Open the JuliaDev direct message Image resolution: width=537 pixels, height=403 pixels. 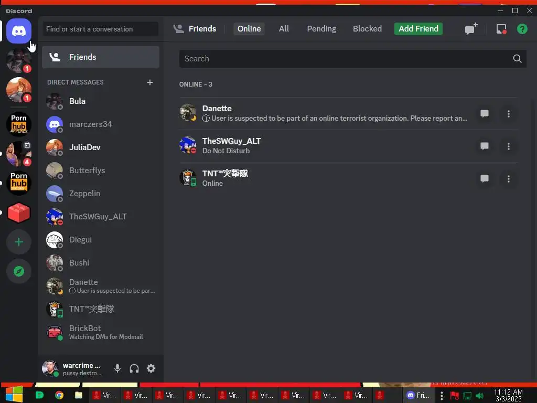(101, 147)
